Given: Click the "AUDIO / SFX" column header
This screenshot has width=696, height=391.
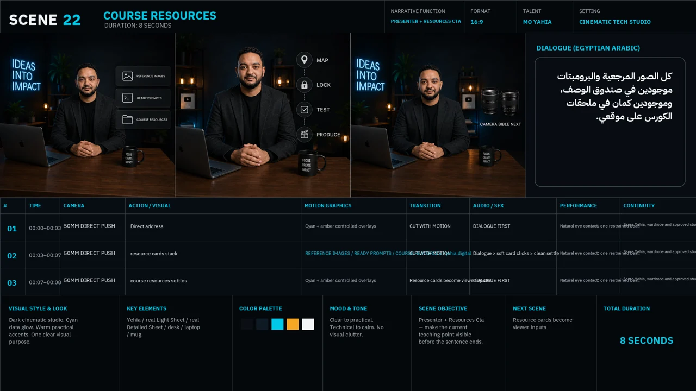Looking at the screenshot, I should pyautogui.click(x=488, y=206).
